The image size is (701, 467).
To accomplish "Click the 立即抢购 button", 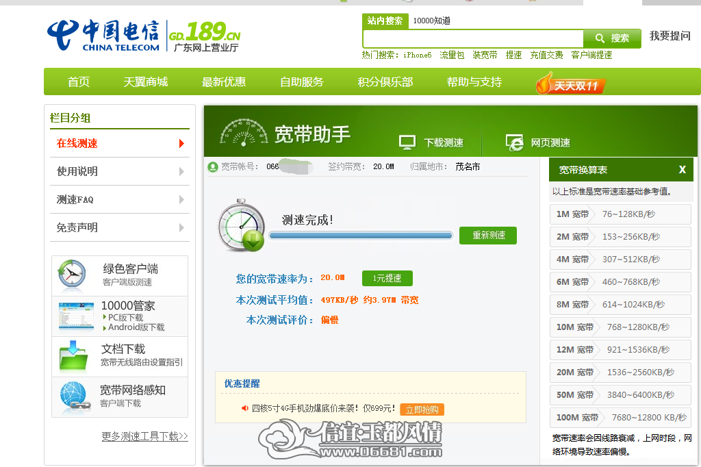I will (422, 409).
